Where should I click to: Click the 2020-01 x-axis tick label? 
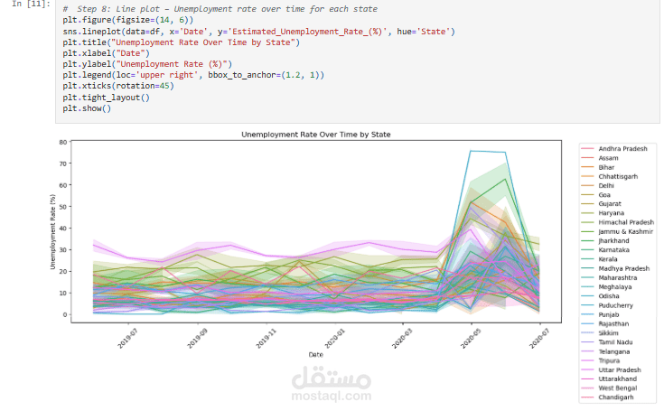[334, 338]
